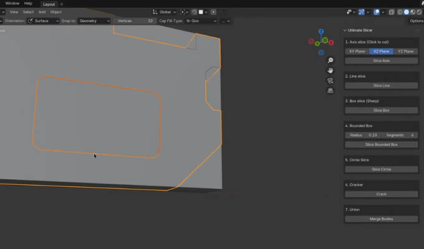Click the blue Z axis on navigation gizmo
424x249 pixels.
click(x=320, y=32)
